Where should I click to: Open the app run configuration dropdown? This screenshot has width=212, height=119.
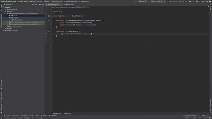[142, 1]
